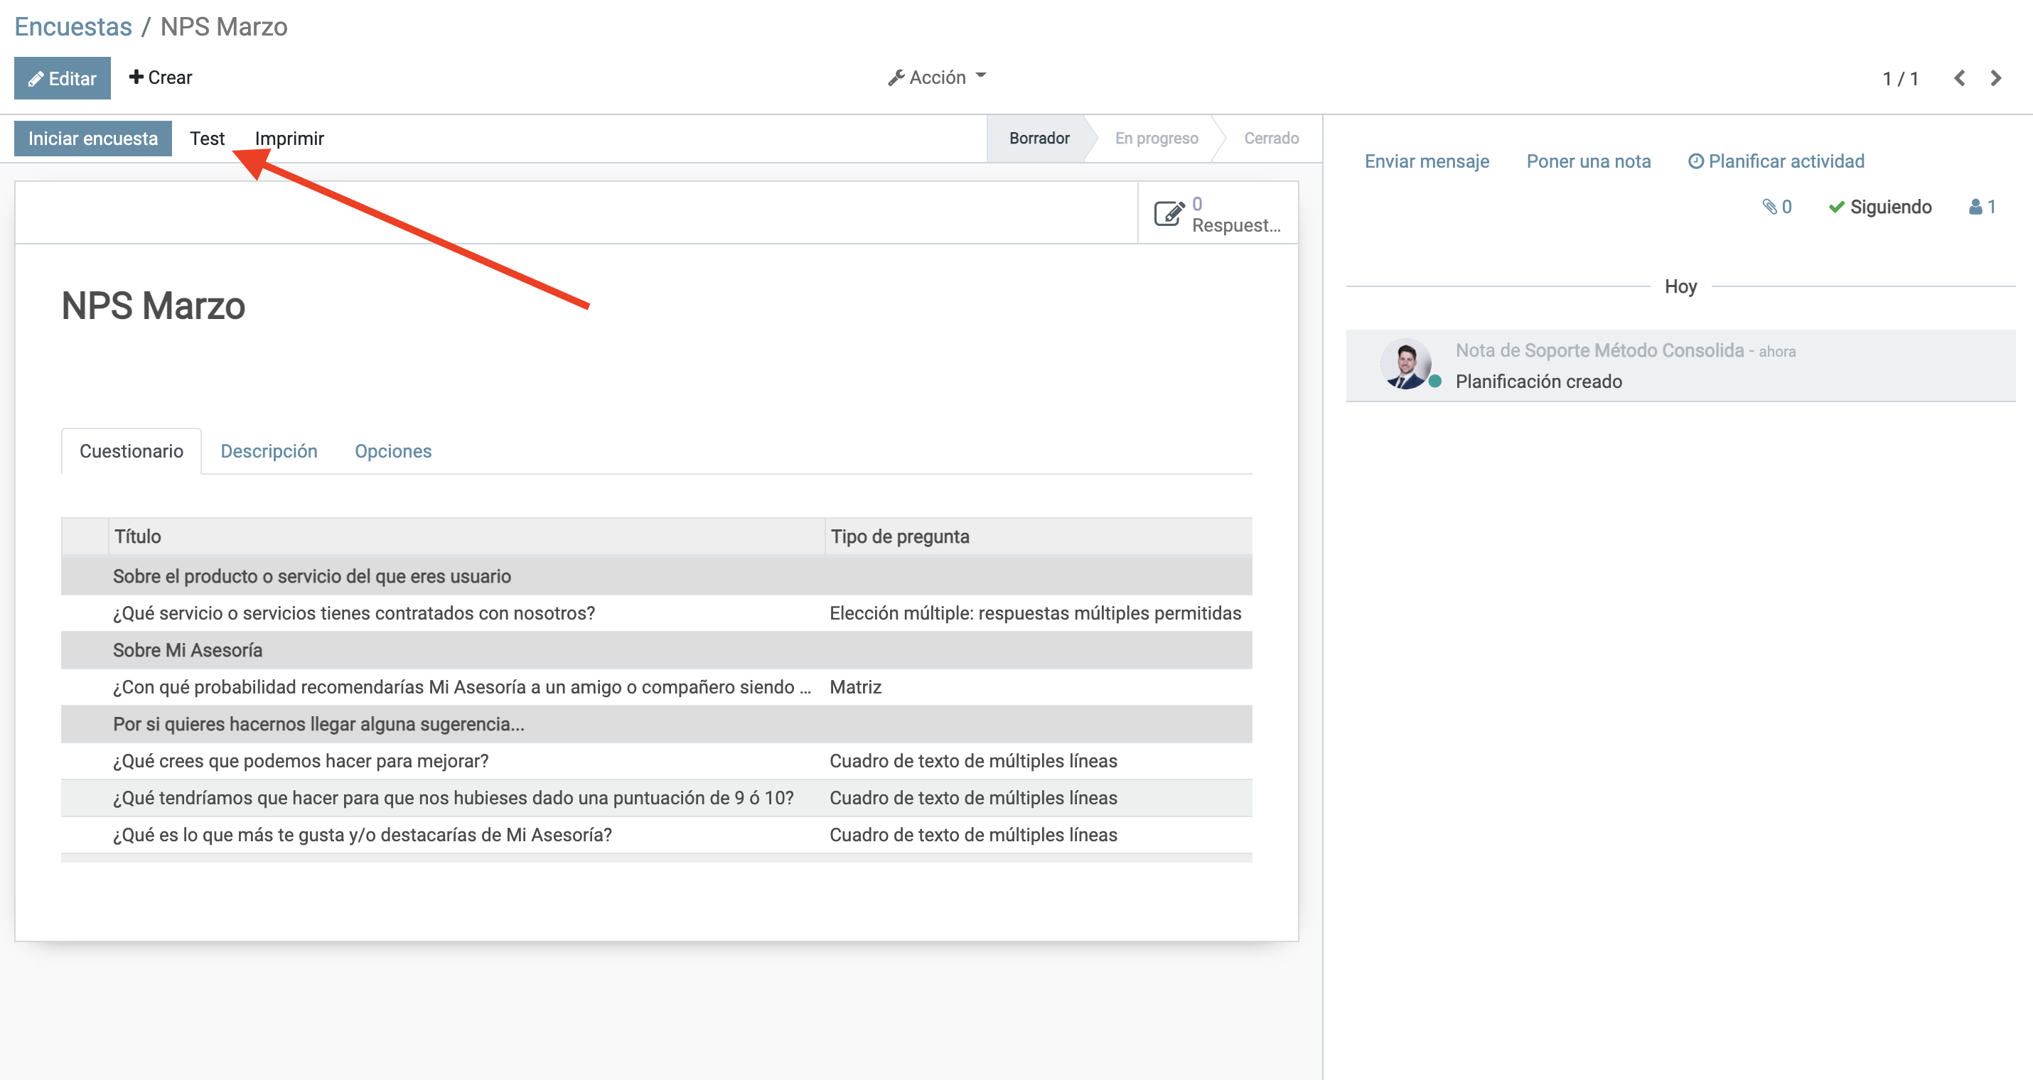Open '¿Qué tendríamos que hacer' question row
This screenshot has height=1080, width=2033.
pos(657,798)
